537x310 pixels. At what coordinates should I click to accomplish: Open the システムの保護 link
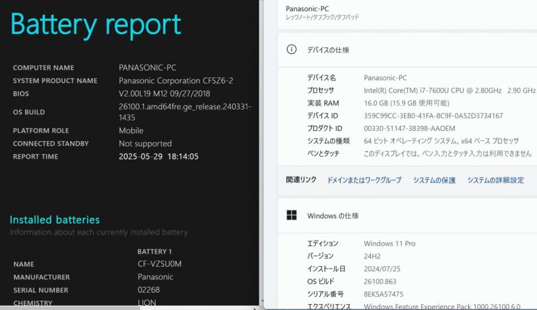click(434, 180)
